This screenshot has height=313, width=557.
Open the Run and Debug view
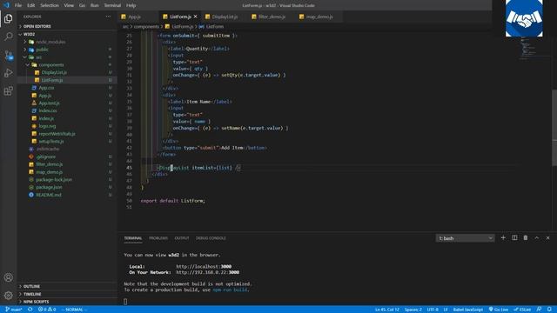coord(8,73)
